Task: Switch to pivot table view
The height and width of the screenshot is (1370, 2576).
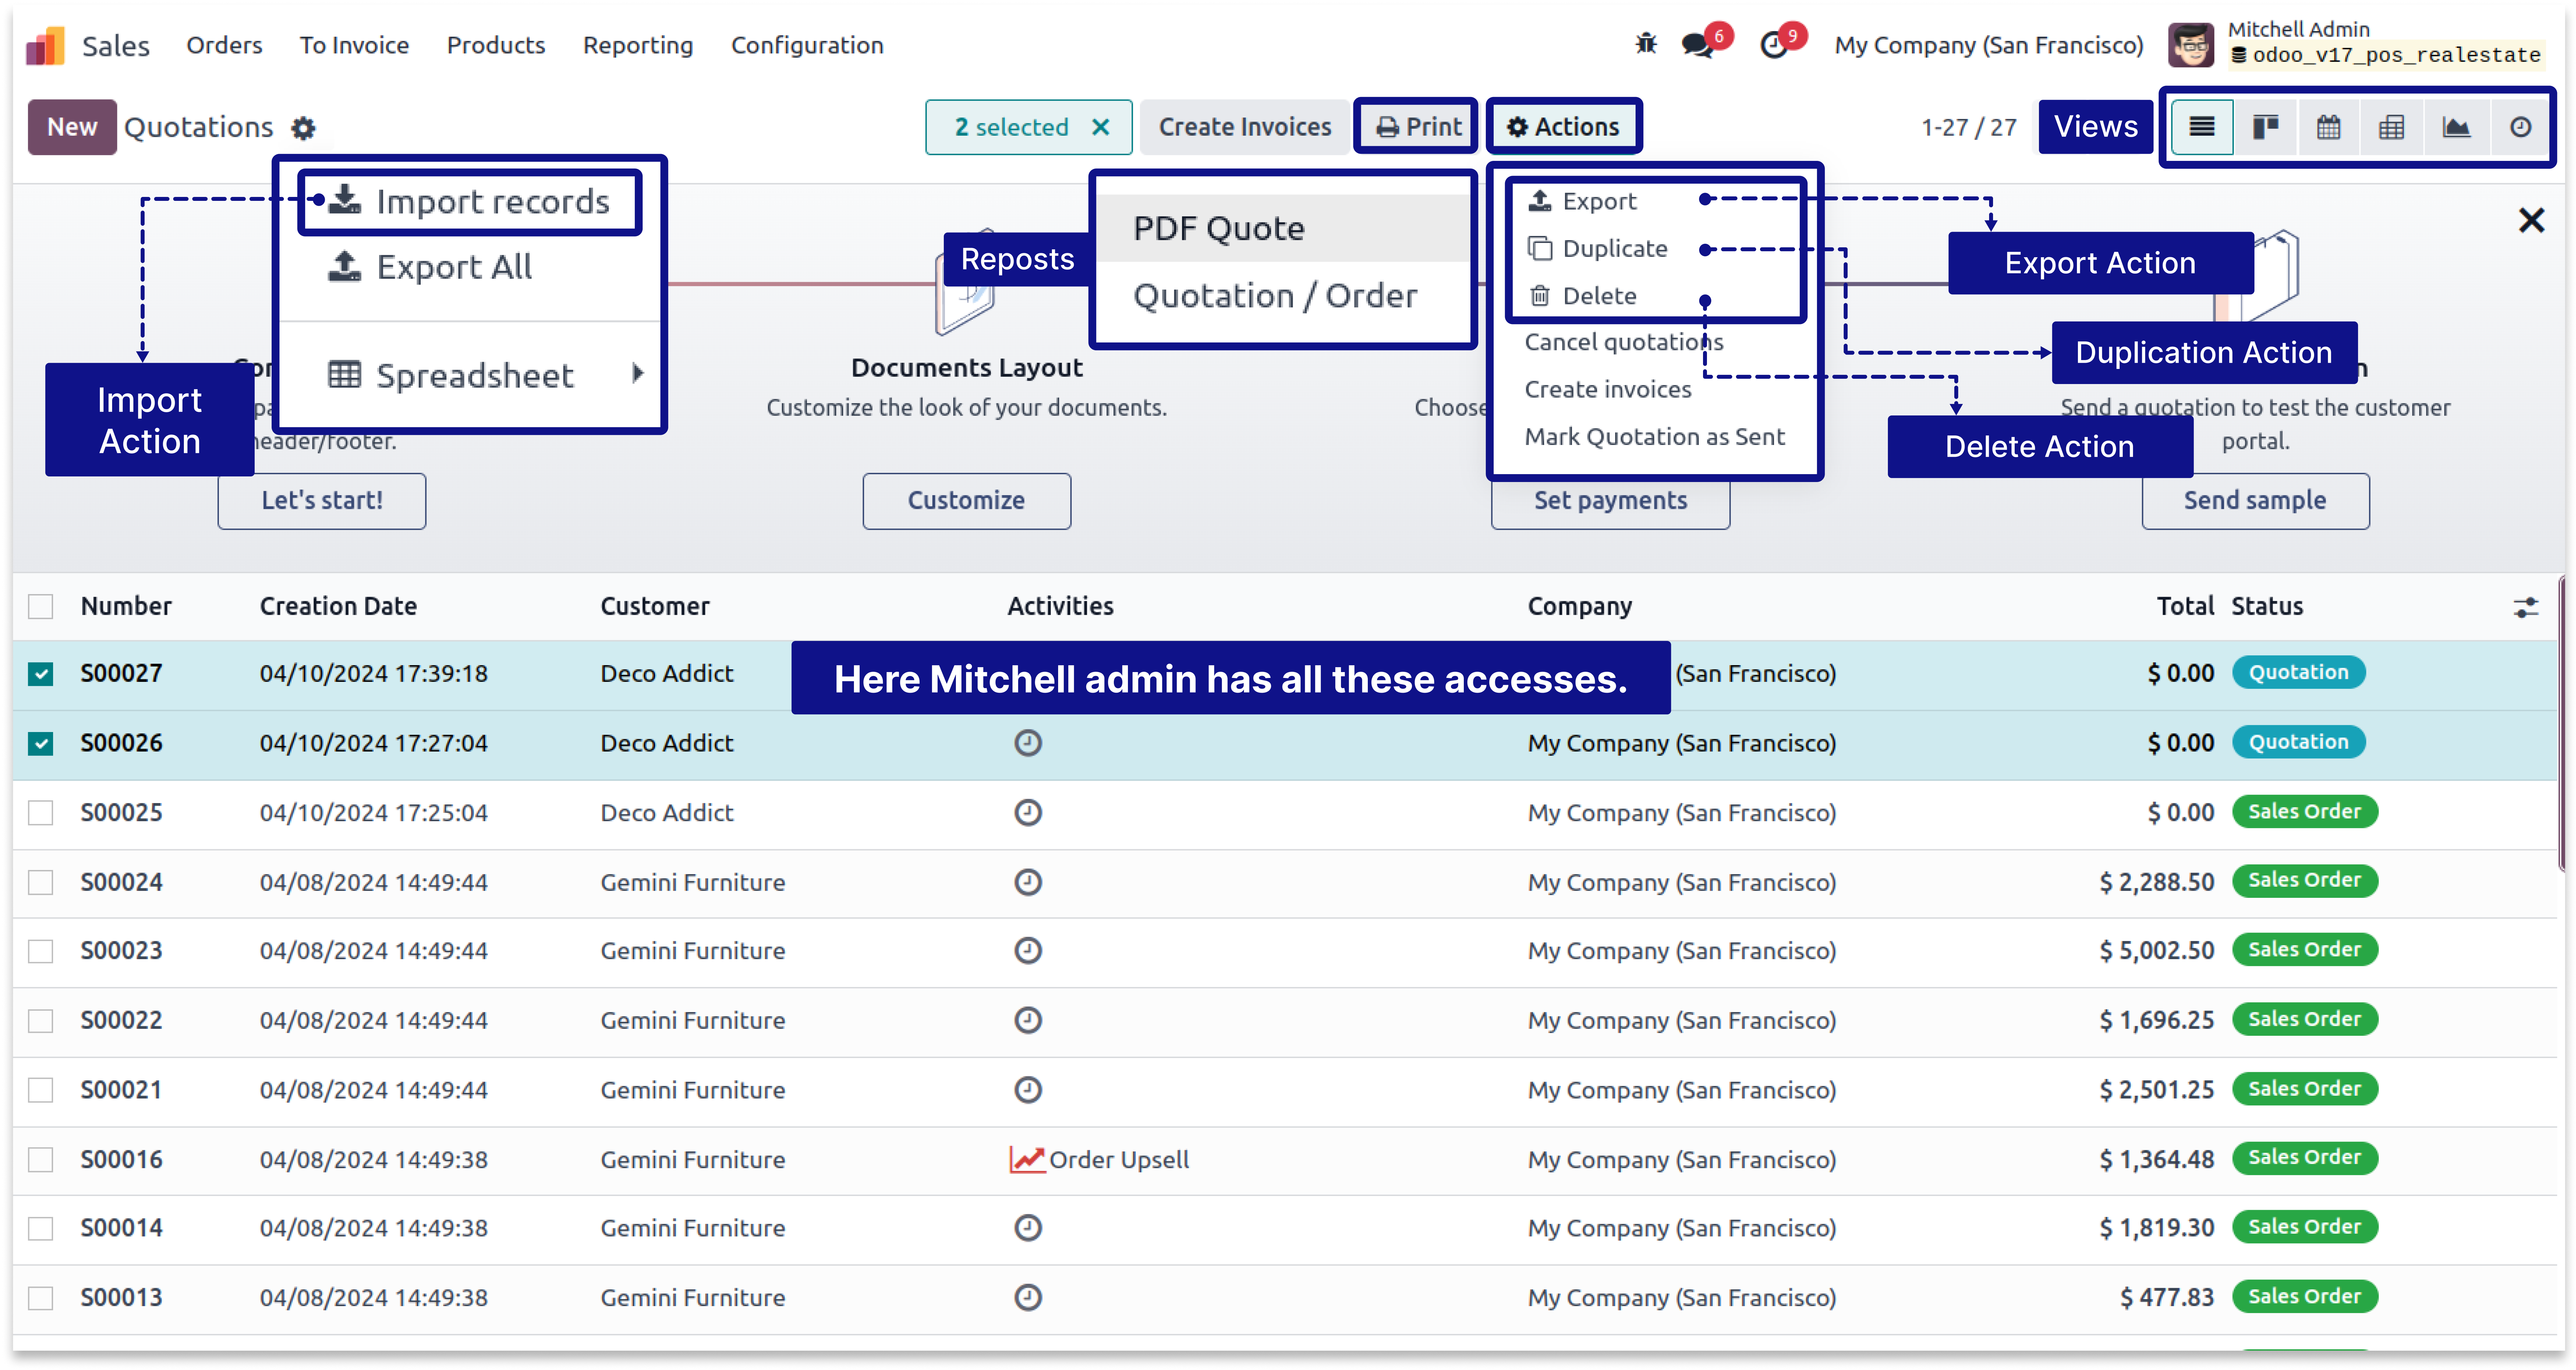Action: coord(2392,127)
